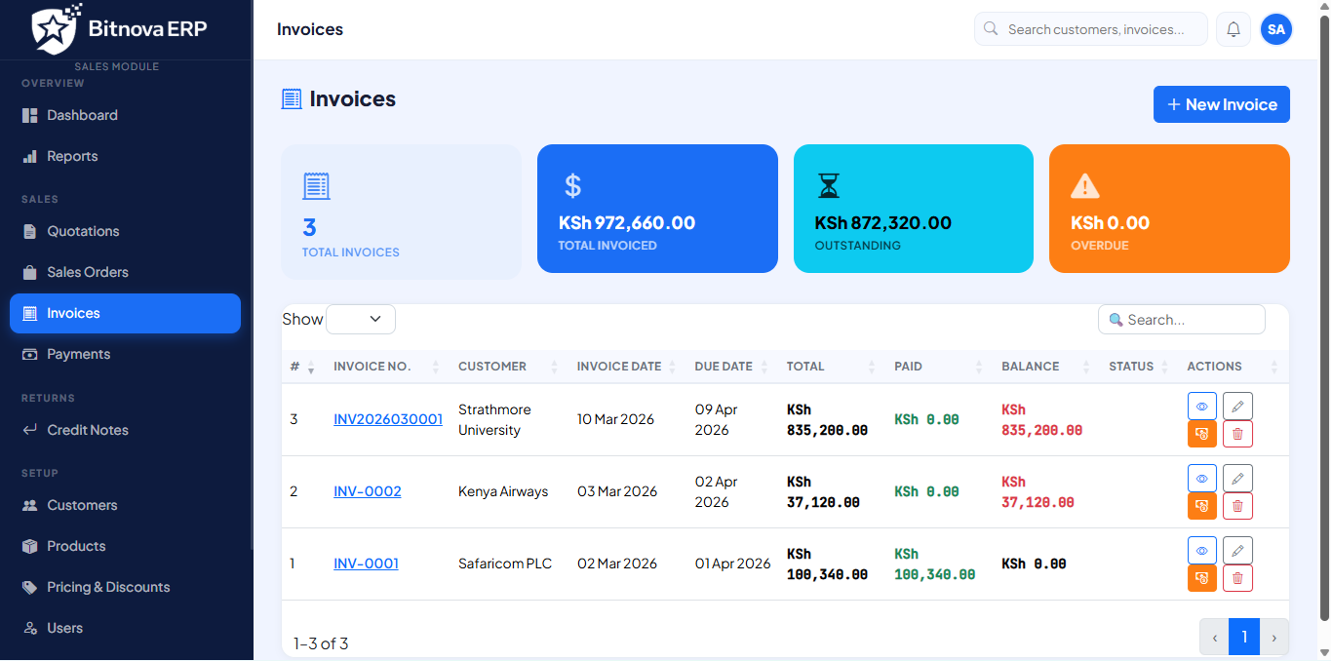Go to Credit Notes in sidebar
This screenshot has height=661, width=1331.
(87, 430)
